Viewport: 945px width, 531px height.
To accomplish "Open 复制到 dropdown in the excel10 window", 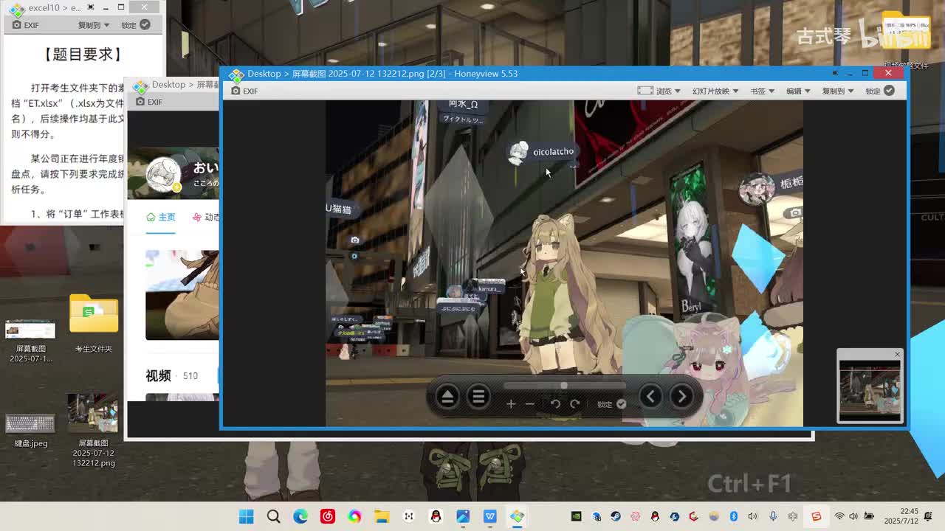I will coord(94,25).
